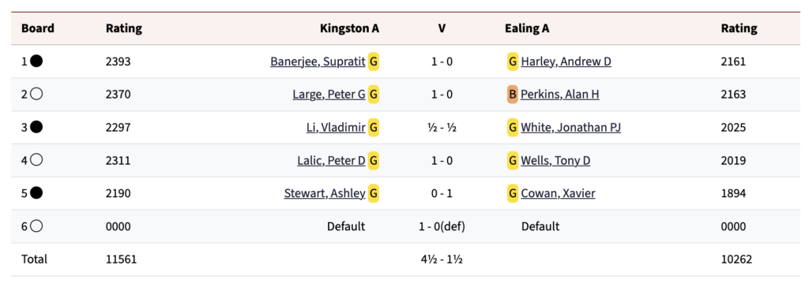Open Perkins, Alan H player link

pyautogui.click(x=560, y=95)
